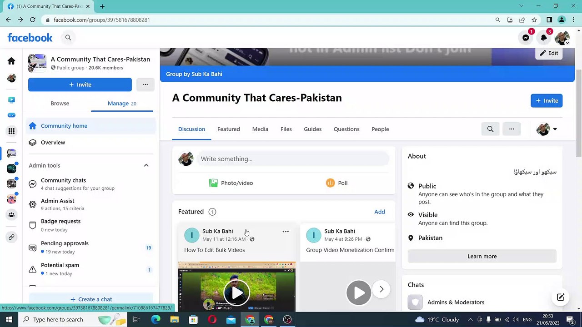Open the profile switcher dropdown in group tabs
582x327 pixels.
pyautogui.click(x=547, y=129)
